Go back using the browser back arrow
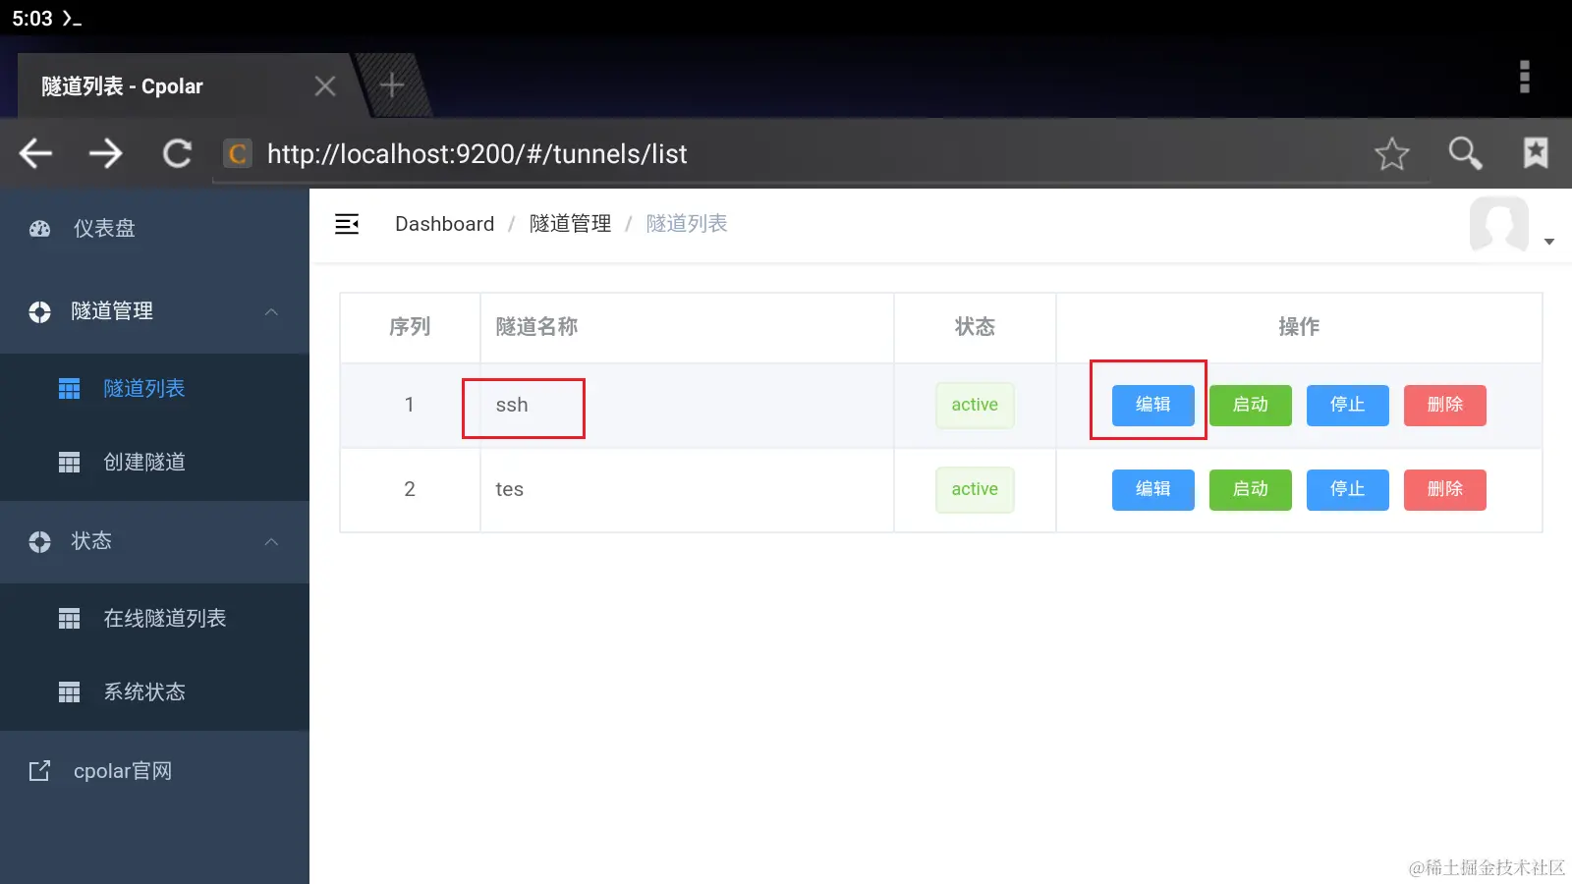 tap(36, 153)
